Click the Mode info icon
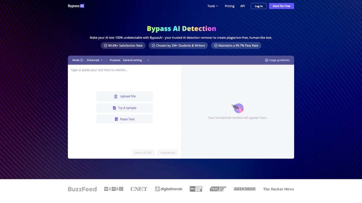This screenshot has width=362, height=203. coord(82,60)
